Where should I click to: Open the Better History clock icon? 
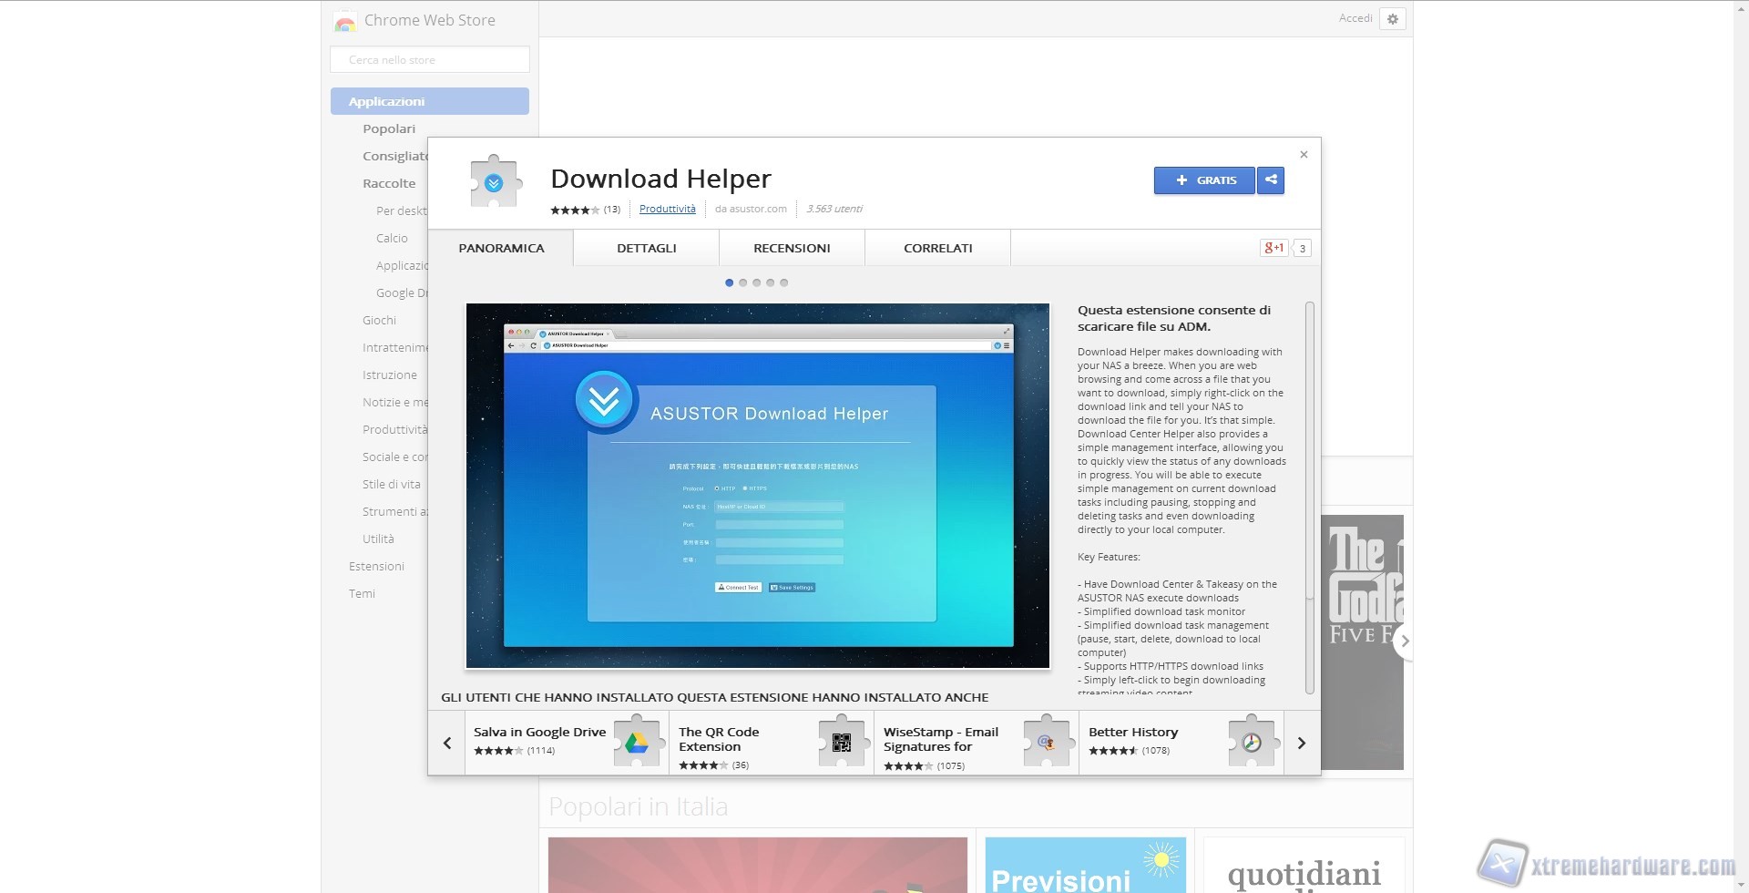(1252, 743)
